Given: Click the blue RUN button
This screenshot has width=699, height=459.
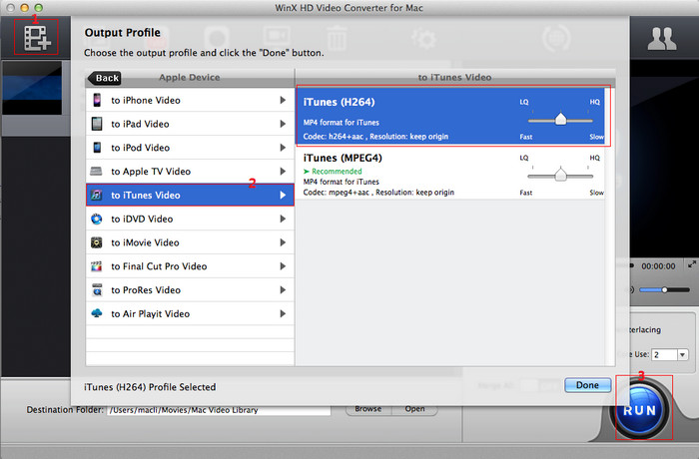Looking at the screenshot, I should [x=640, y=409].
